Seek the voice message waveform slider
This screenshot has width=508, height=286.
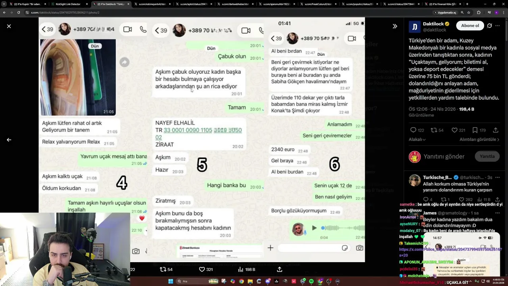[343, 228]
